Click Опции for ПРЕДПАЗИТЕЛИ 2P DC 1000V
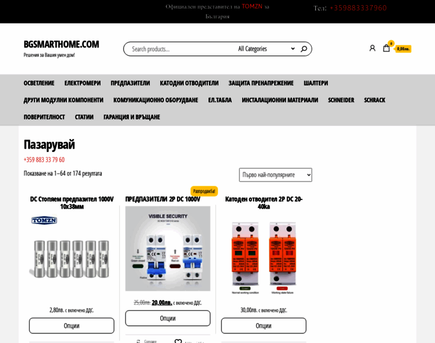The width and height of the screenshot is (435, 343). pos(168,318)
